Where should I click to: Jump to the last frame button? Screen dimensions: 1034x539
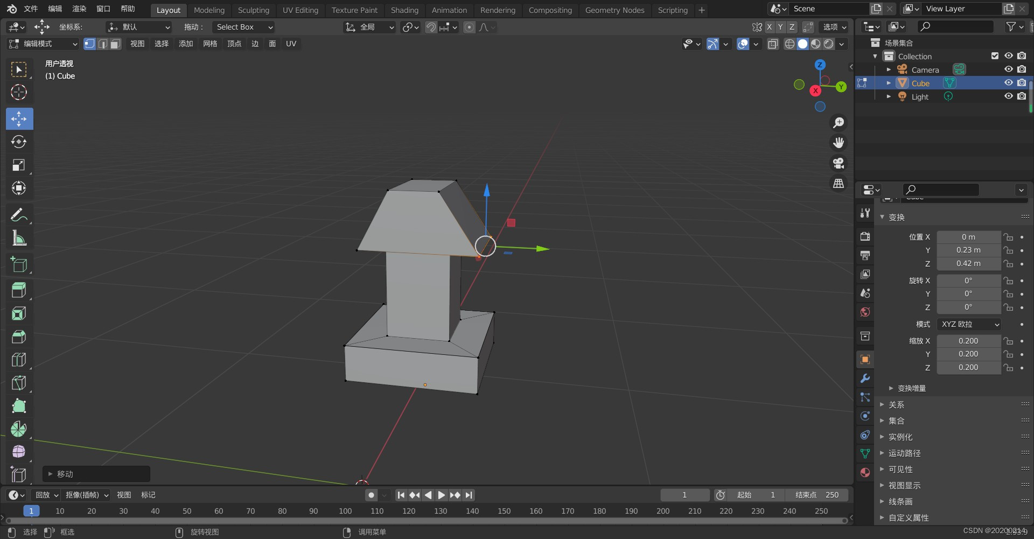pos(469,495)
